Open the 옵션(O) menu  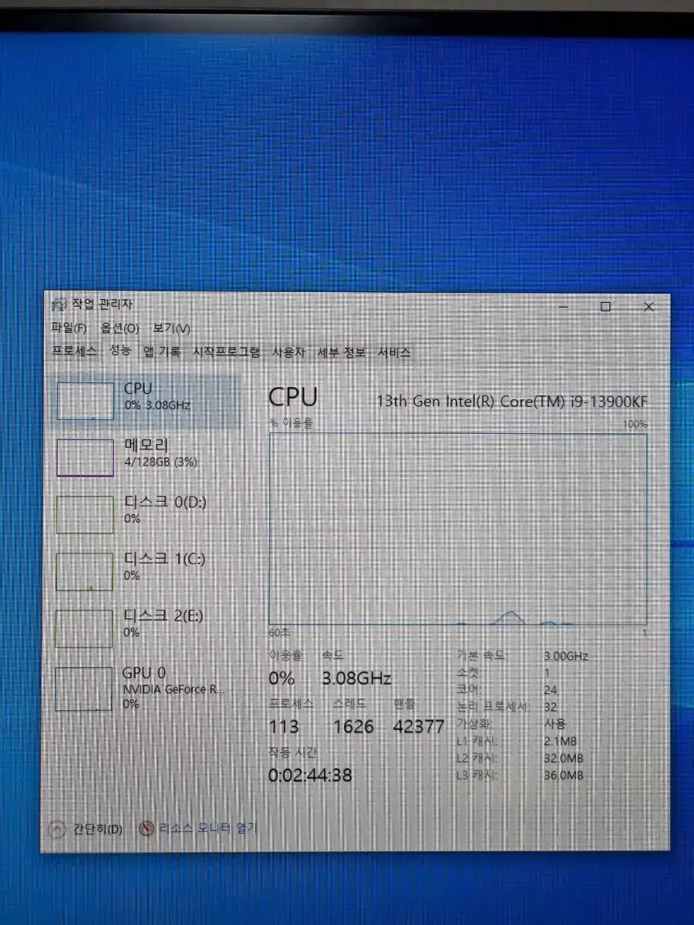(x=120, y=328)
